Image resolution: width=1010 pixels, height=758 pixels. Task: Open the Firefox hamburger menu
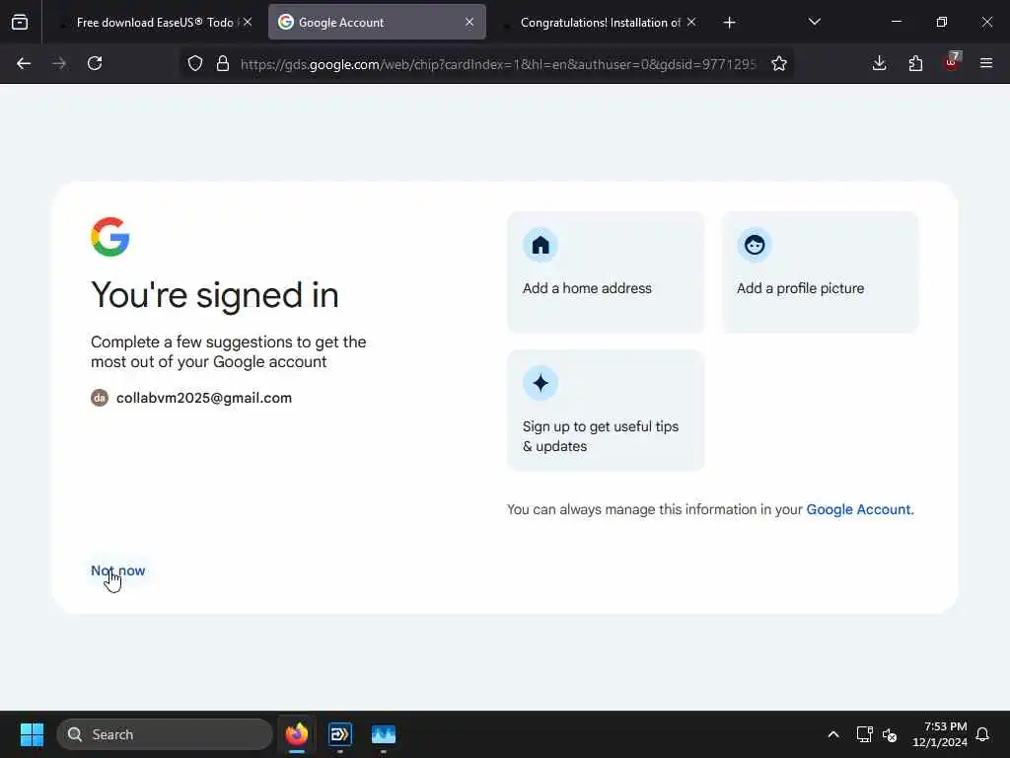coord(986,63)
